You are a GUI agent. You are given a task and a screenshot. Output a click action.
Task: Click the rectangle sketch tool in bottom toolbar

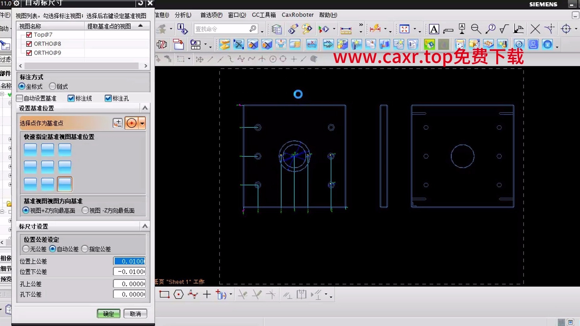164,294
